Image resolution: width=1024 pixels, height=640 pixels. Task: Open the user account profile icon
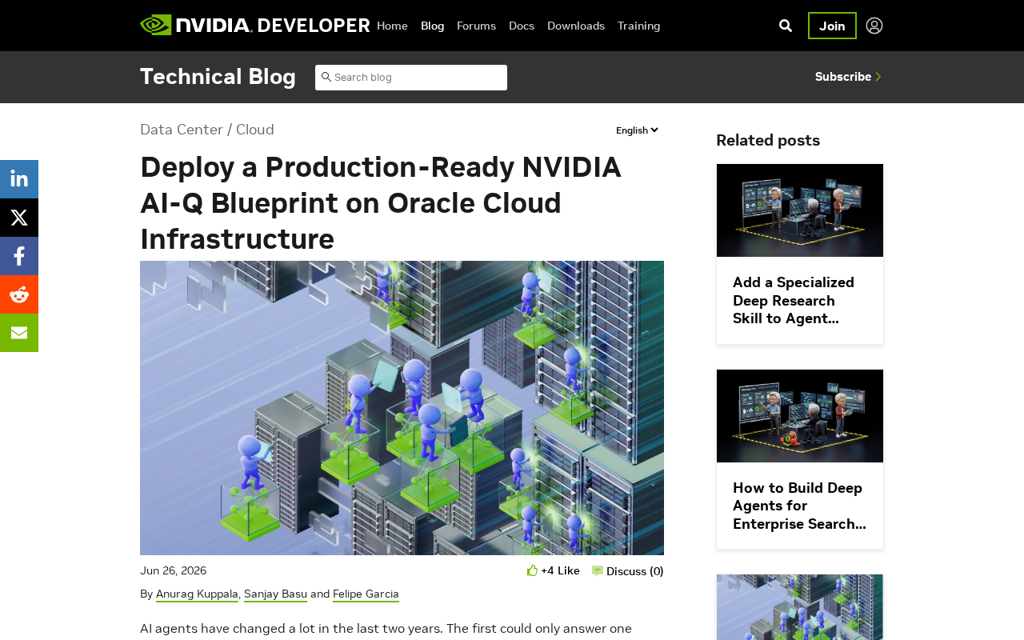pos(874,26)
